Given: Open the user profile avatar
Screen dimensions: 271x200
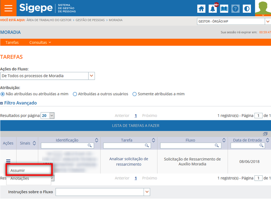Looking at the screenshot, I should (263, 8).
